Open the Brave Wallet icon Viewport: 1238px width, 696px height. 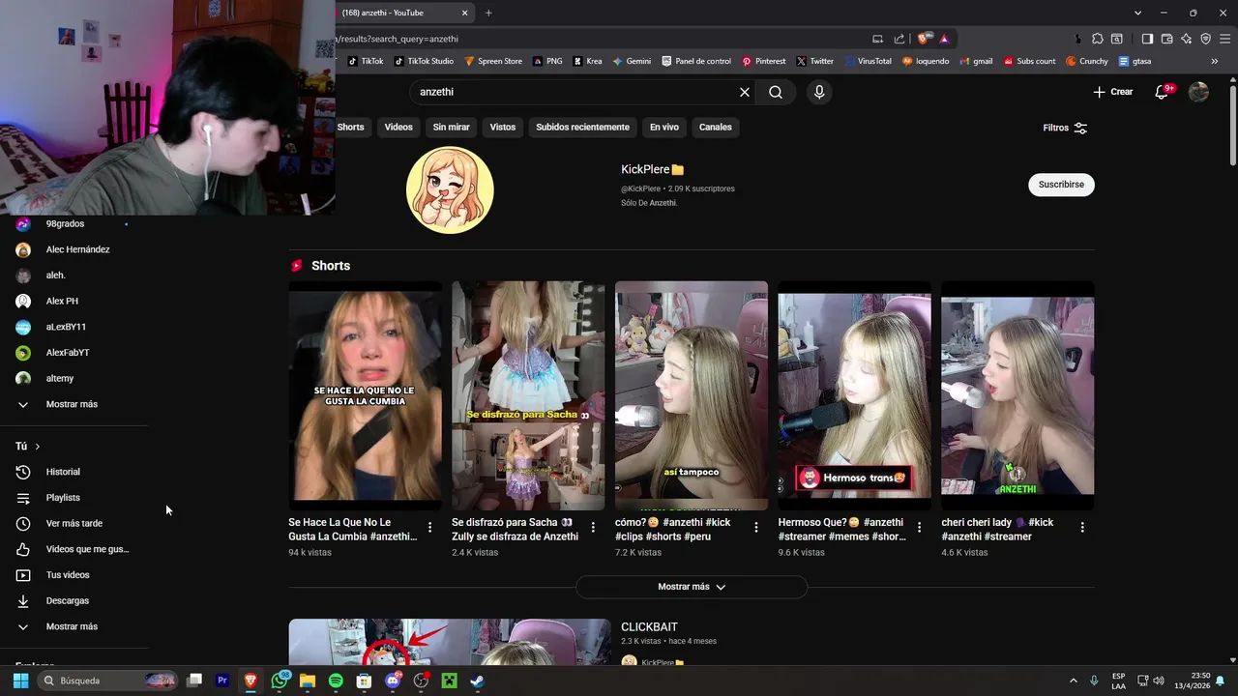(x=1166, y=39)
